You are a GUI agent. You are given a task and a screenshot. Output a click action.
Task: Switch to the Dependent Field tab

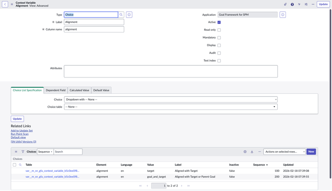[x=56, y=90]
